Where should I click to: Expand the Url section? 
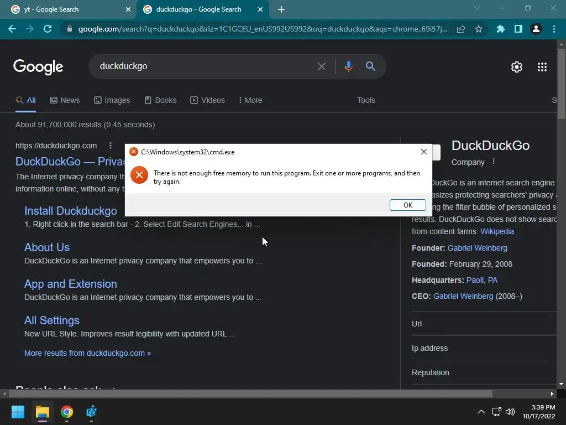tap(484, 324)
